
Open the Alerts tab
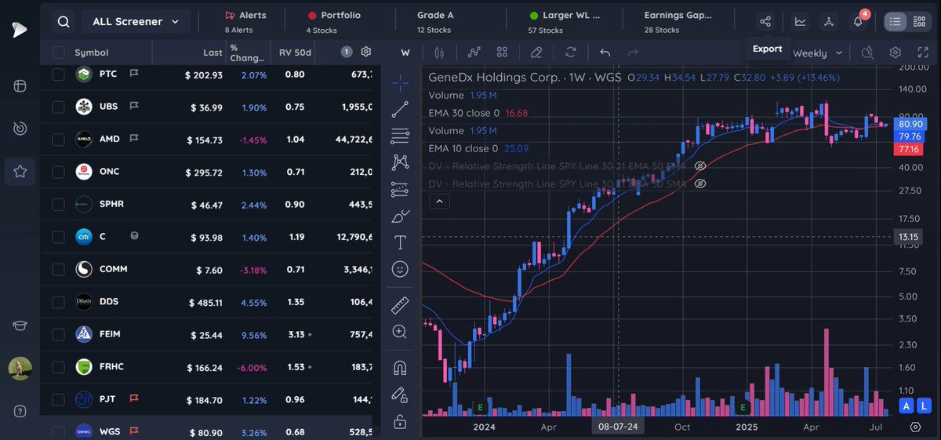point(245,21)
